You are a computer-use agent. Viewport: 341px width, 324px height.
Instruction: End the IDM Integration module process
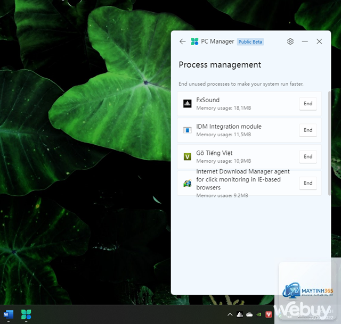[308, 130]
